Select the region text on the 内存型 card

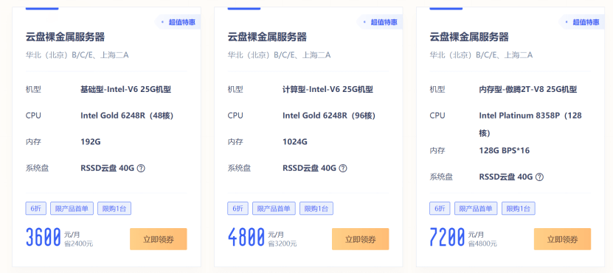(481, 55)
